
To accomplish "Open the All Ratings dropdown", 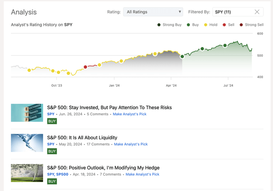I will click(153, 12).
